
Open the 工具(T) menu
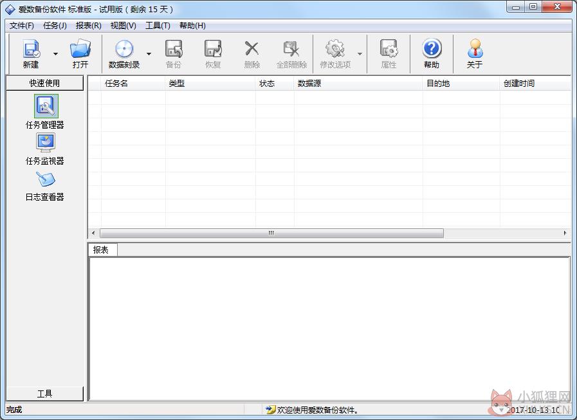click(x=158, y=25)
